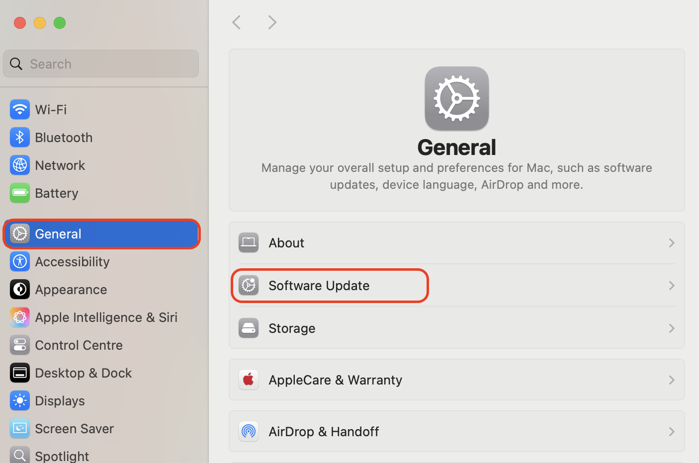
Task: Click the About laptop icon
Action: point(249,242)
